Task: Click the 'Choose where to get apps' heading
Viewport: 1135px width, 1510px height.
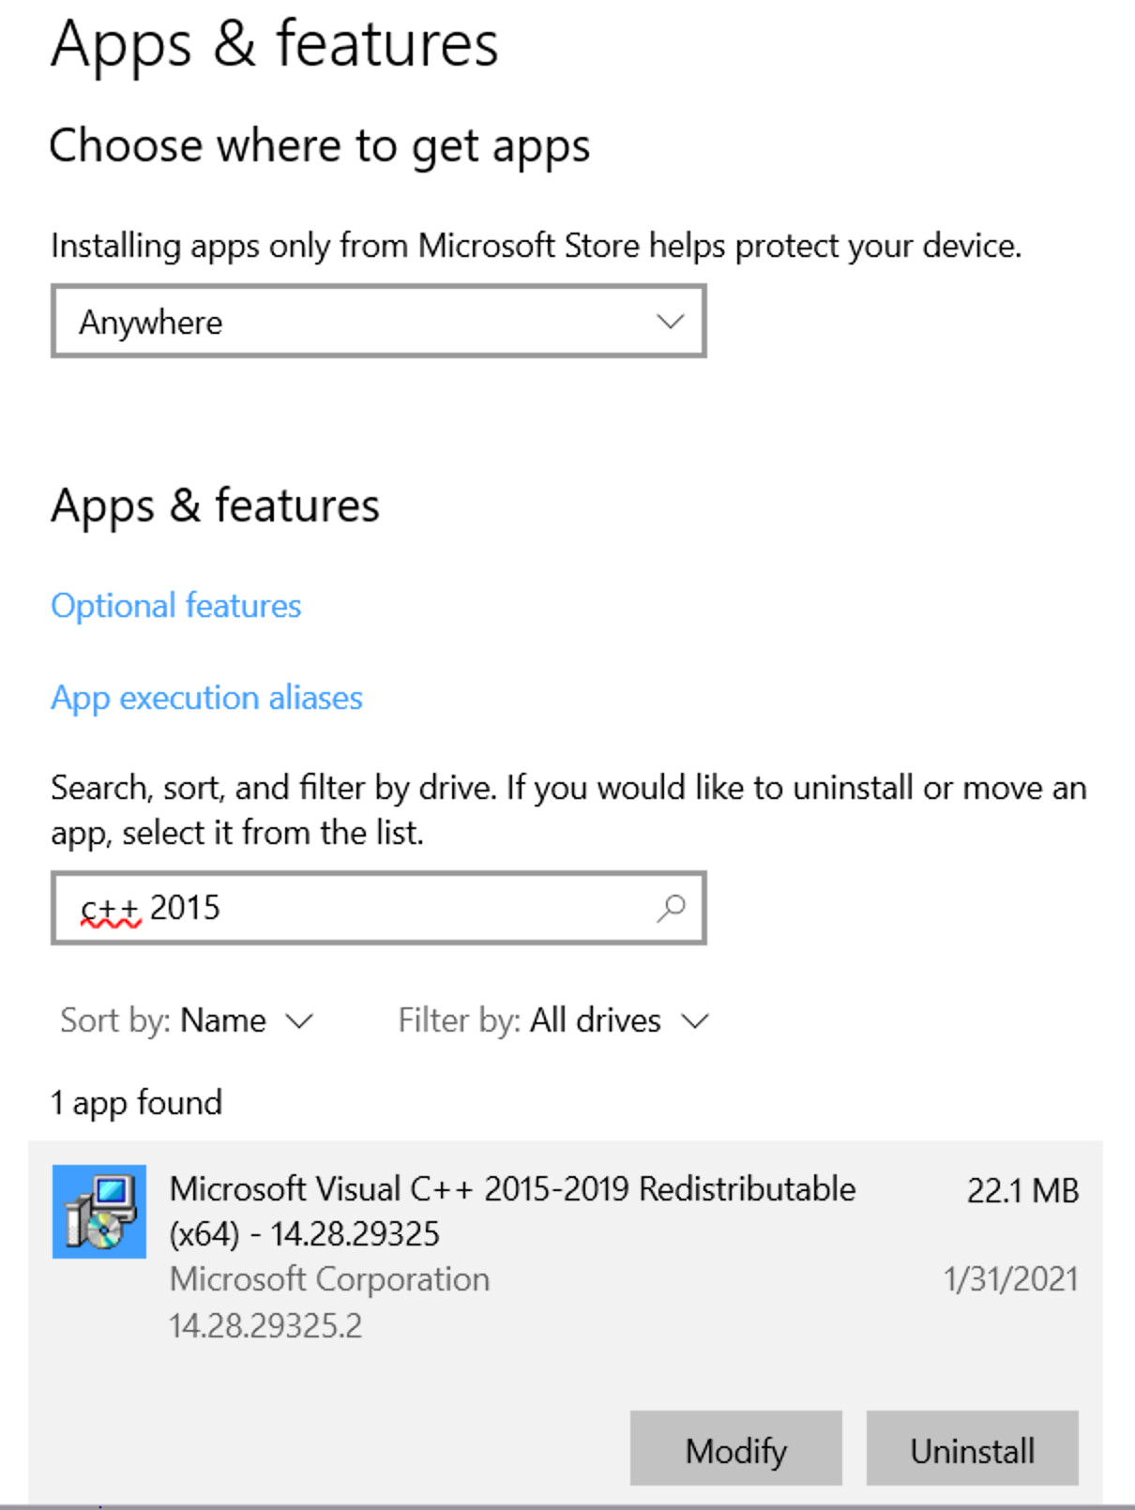Action: point(320,146)
